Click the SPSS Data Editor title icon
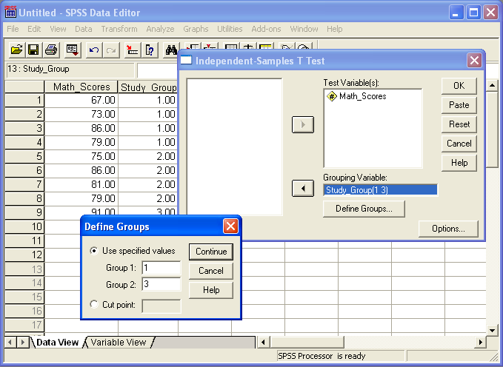The image size is (503, 367). click(x=10, y=12)
